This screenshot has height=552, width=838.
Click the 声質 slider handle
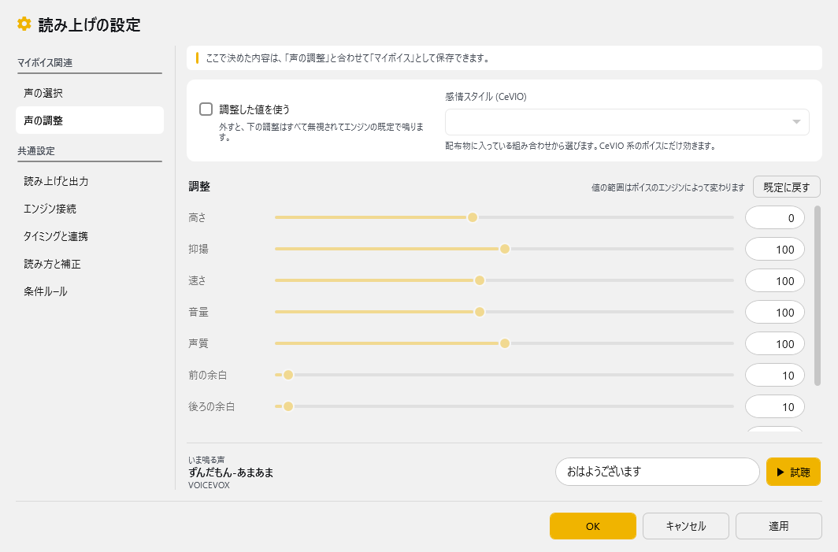coord(505,343)
